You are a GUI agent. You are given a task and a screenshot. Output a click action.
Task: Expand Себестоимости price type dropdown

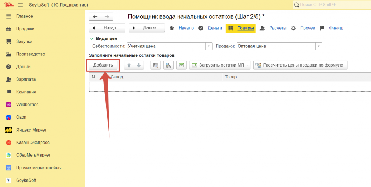[x=209, y=46]
